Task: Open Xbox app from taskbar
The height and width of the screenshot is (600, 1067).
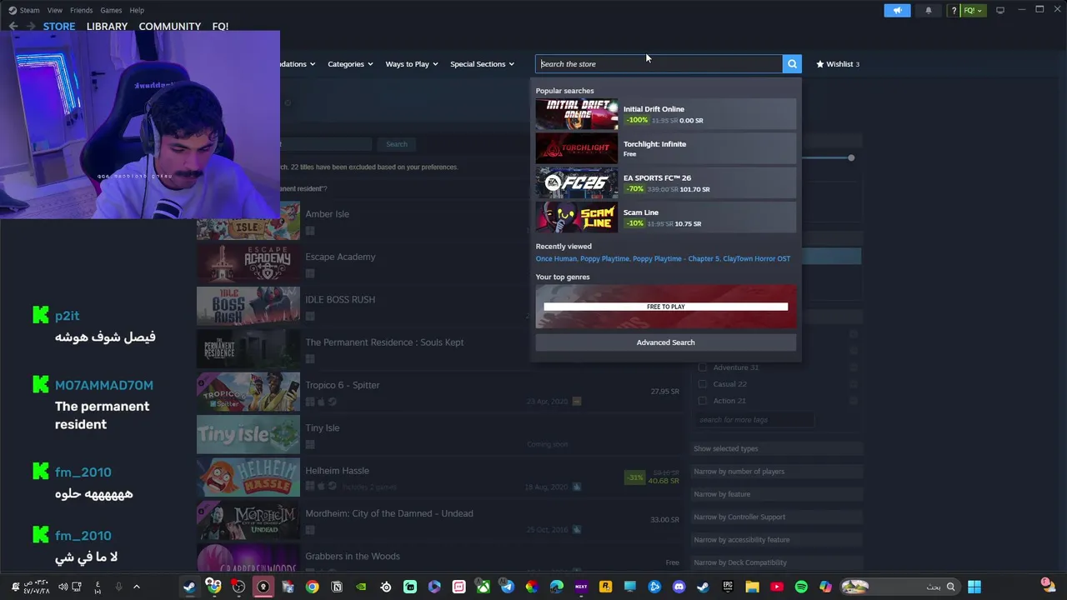Action: pos(483,587)
